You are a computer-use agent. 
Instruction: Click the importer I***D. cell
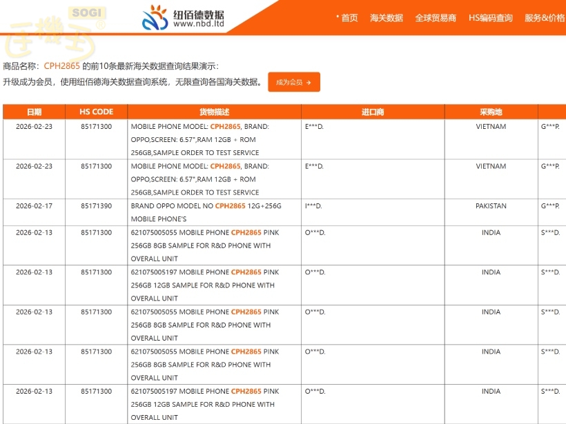pyautogui.click(x=373, y=212)
